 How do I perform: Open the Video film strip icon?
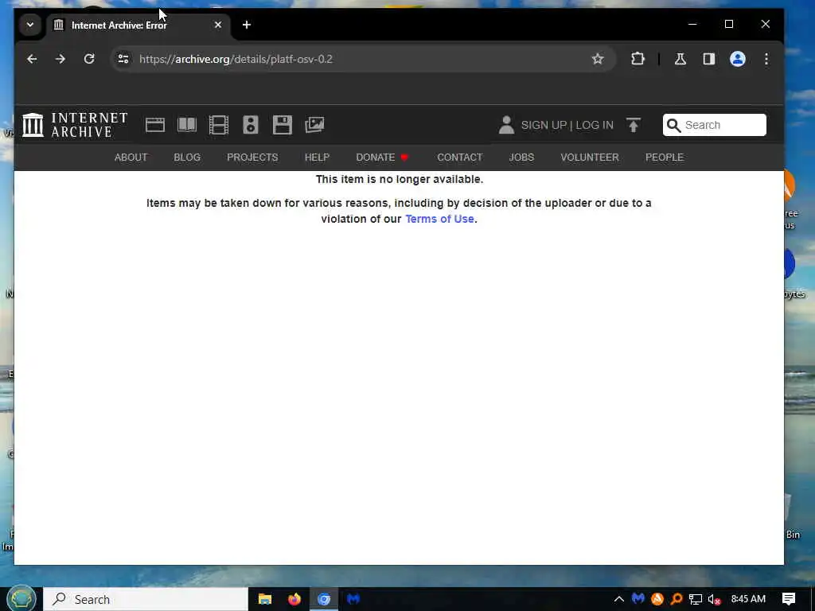coord(219,125)
